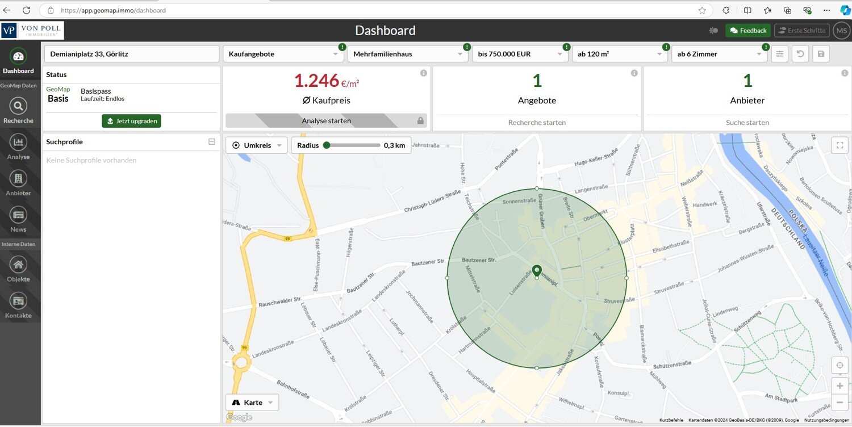Open the Kaufangebote dropdown
This screenshot has width=852, height=427.
click(283, 54)
